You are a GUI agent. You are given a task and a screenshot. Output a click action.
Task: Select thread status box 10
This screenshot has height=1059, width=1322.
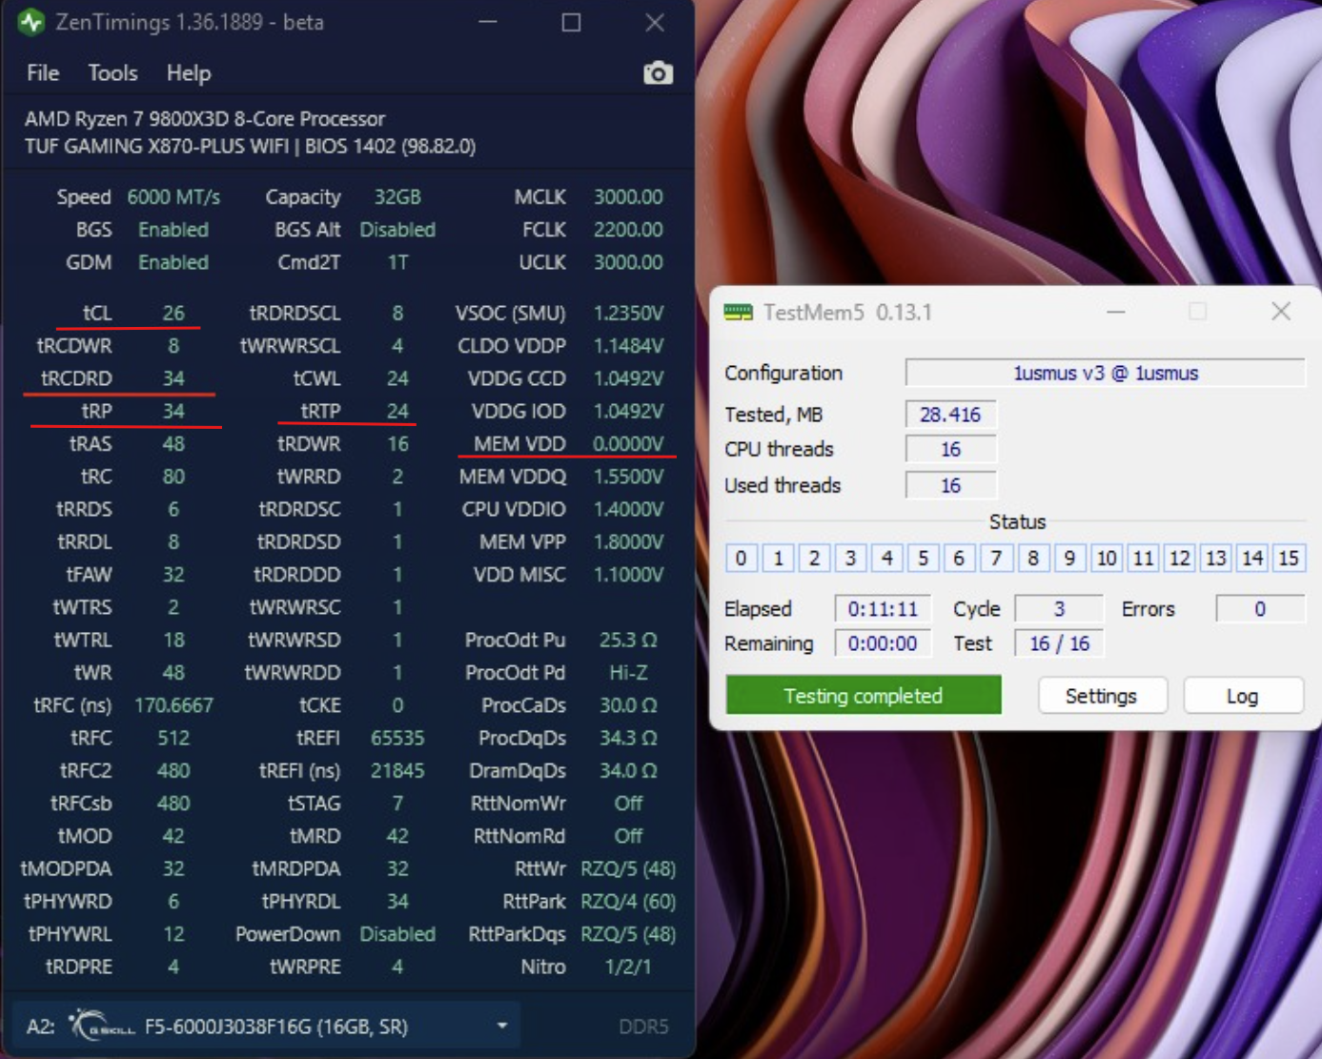click(1106, 558)
